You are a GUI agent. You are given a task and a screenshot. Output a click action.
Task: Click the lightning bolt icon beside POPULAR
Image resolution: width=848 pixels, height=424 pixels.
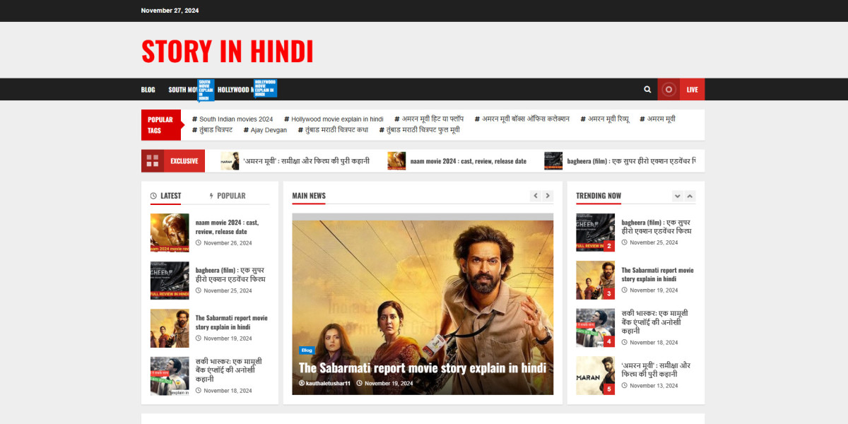tap(210, 196)
